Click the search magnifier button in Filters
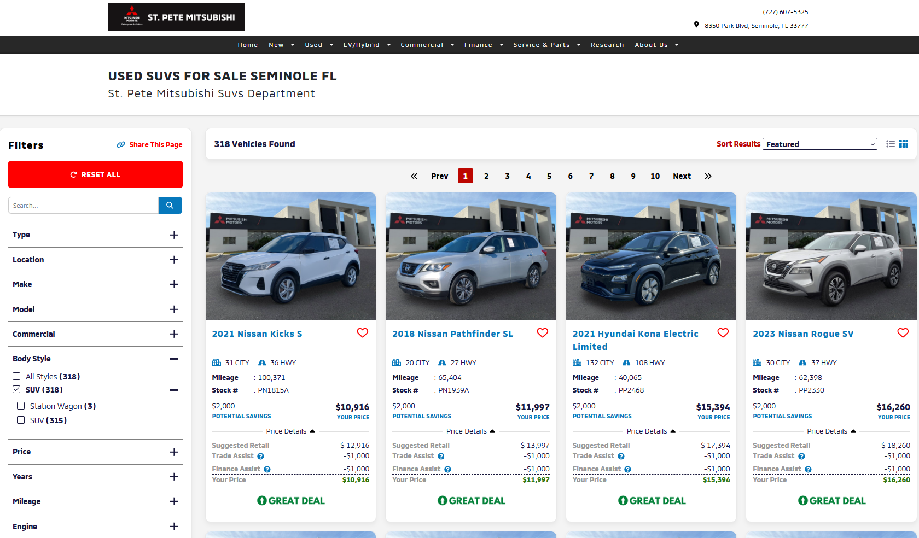 tap(170, 206)
